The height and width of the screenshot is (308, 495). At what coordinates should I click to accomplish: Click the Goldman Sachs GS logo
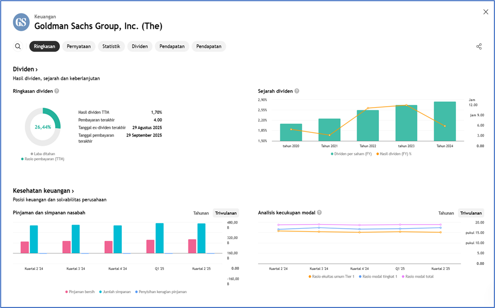(x=21, y=22)
